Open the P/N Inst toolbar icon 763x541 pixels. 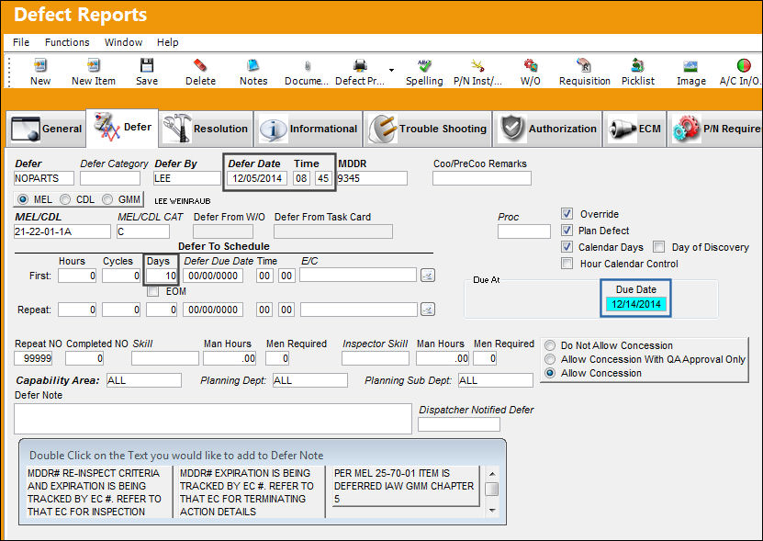[x=477, y=65]
